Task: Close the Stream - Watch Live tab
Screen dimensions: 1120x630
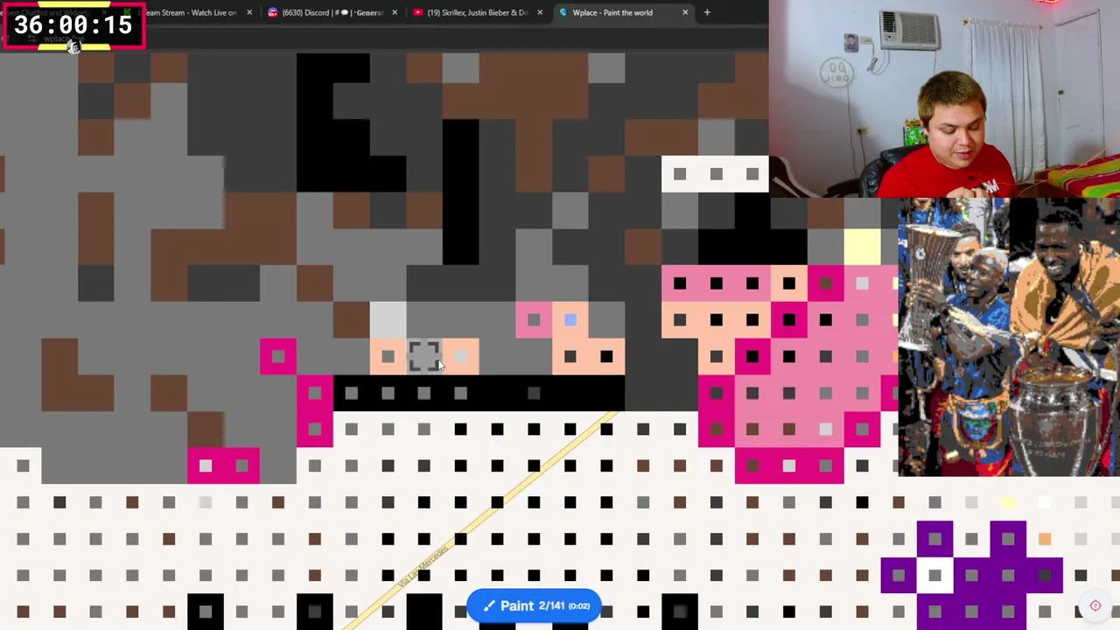Action: coord(249,12)
